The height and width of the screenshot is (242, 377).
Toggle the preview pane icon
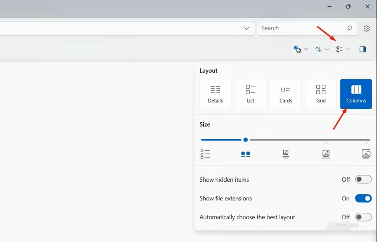point(363,49)
